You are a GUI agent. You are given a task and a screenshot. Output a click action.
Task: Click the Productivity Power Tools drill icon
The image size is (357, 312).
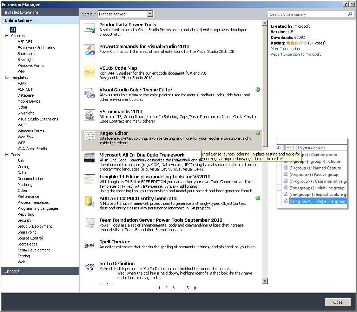pyautogui.click(x=90, y=28)
